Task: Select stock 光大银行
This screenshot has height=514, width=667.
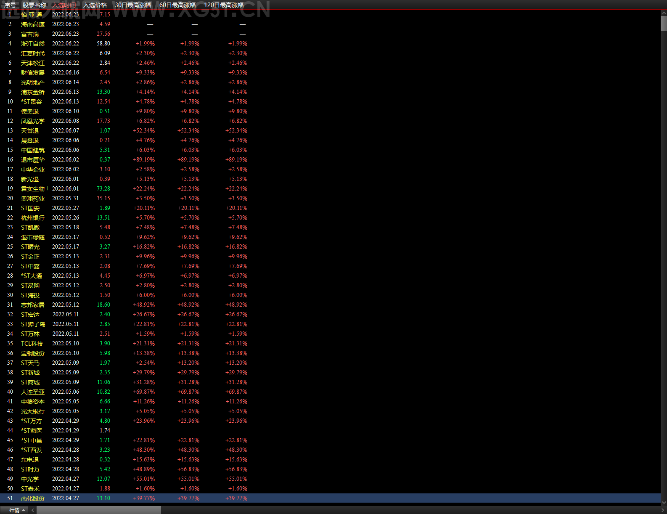Action: pyautogui.click(x=33, y=411)
